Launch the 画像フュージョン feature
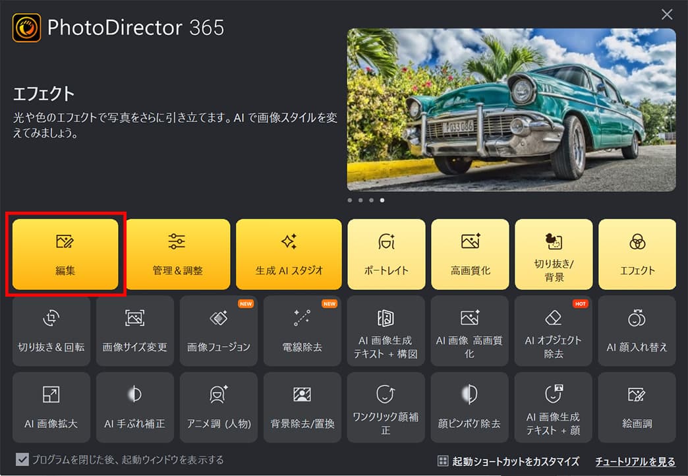Screen dimensions: 688x476 tap(218, 330)
